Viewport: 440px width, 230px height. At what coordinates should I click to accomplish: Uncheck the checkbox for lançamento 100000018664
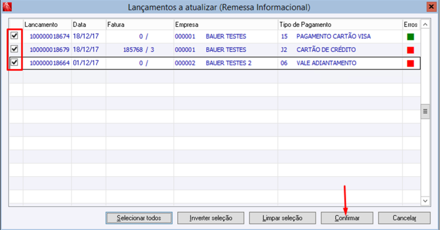[14, 62]
